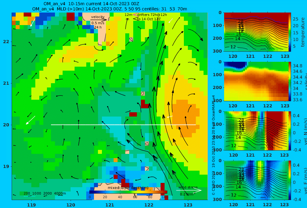Screen dimensions: 307x208
Task: Open the salinity depth section plot
Action: coord(256,81)
